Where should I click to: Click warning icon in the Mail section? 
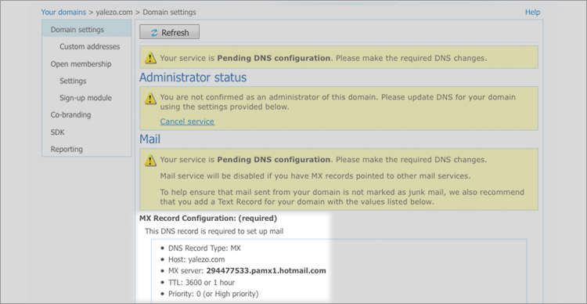click(x=150, y=161)
